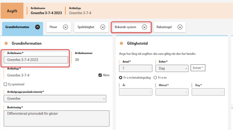
Task: Expand the Priser chevron icon
Action: click(65, 27)
